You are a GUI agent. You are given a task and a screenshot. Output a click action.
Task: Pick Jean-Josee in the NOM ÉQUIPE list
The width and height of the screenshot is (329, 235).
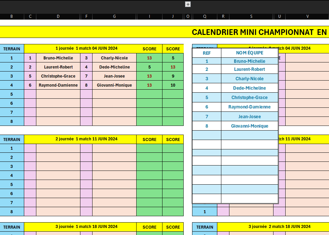point(250,117)
